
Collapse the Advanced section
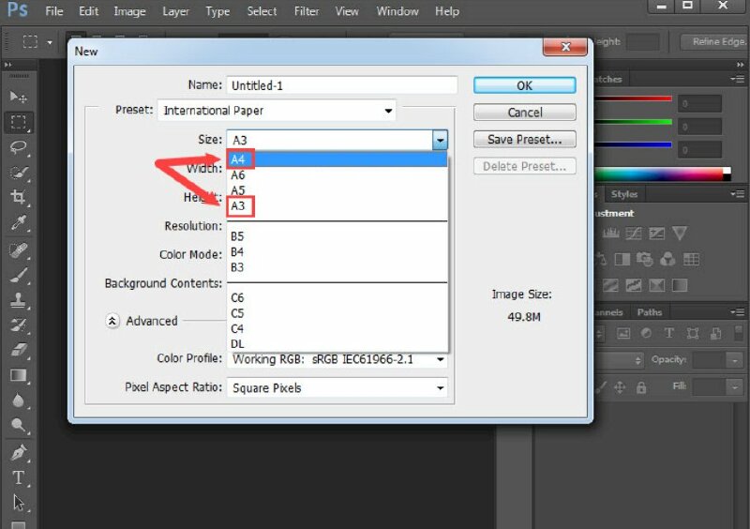[x=112, y=321]
